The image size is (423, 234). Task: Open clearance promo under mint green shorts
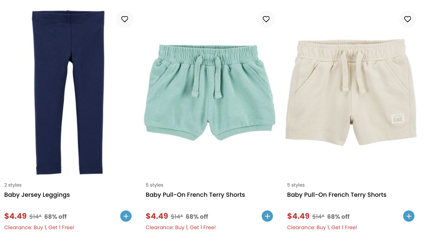coord(181,227)
